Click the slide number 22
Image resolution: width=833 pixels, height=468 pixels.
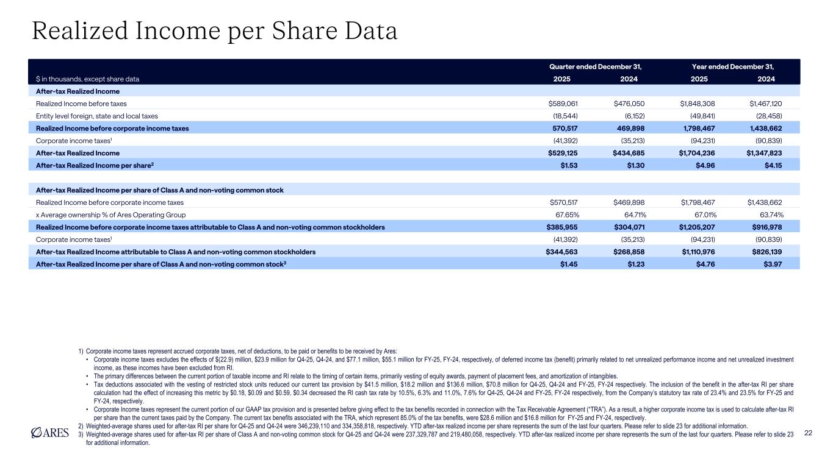pos(809,433)
